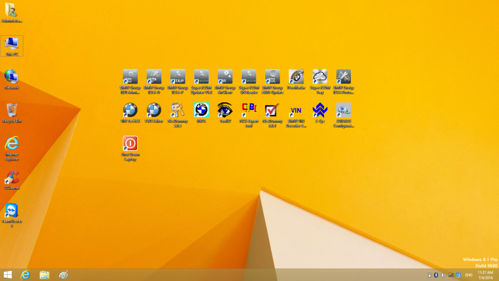Select VIN To HEX converter
The image size is (499, 281).
129,110
